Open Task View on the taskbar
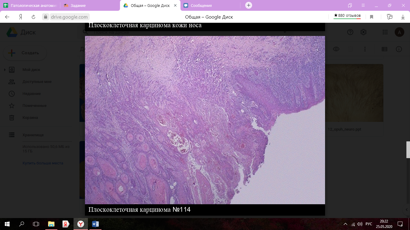The width and height of the screenshot is (410, 230). (x=36, y=224)
